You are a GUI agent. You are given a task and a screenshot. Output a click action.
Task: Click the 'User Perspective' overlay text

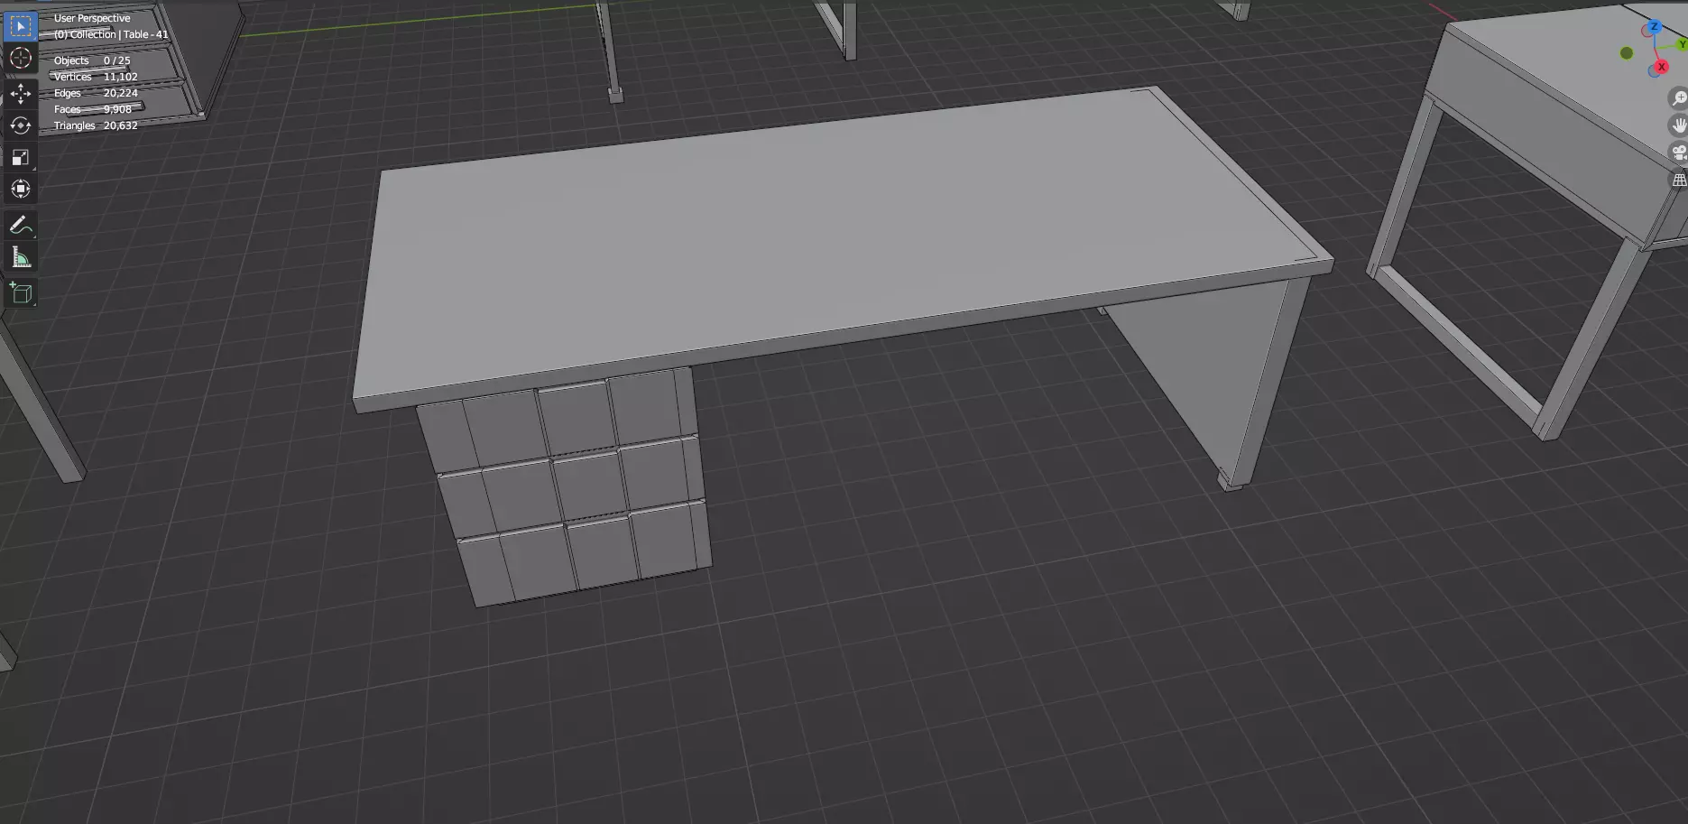[92, 18]
